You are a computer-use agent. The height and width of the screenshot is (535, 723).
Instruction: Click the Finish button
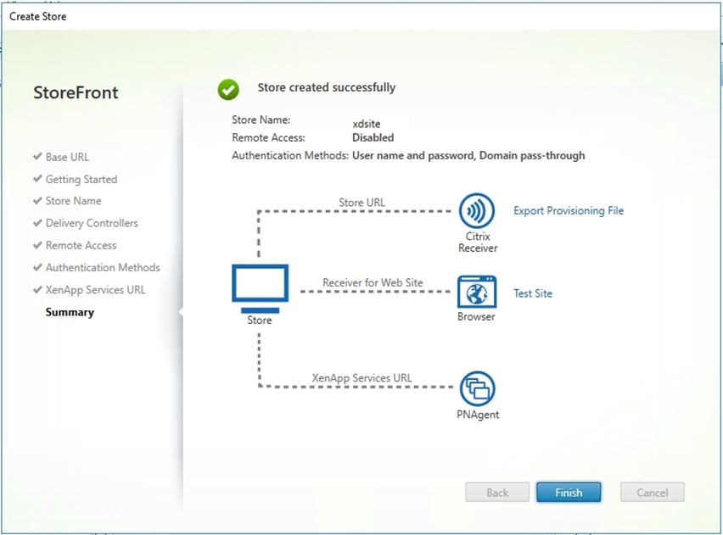click(569, 492)
